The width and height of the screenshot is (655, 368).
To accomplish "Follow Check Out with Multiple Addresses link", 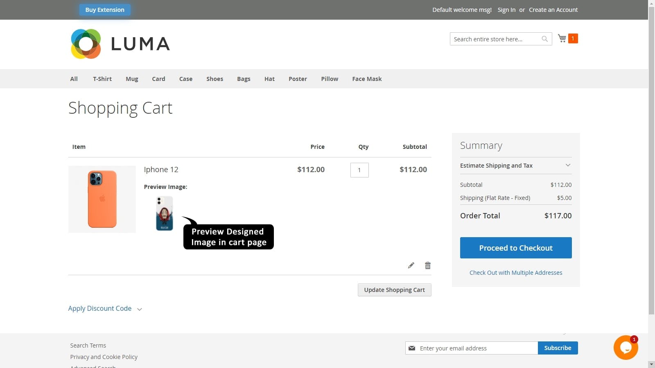I will [516, 273].
